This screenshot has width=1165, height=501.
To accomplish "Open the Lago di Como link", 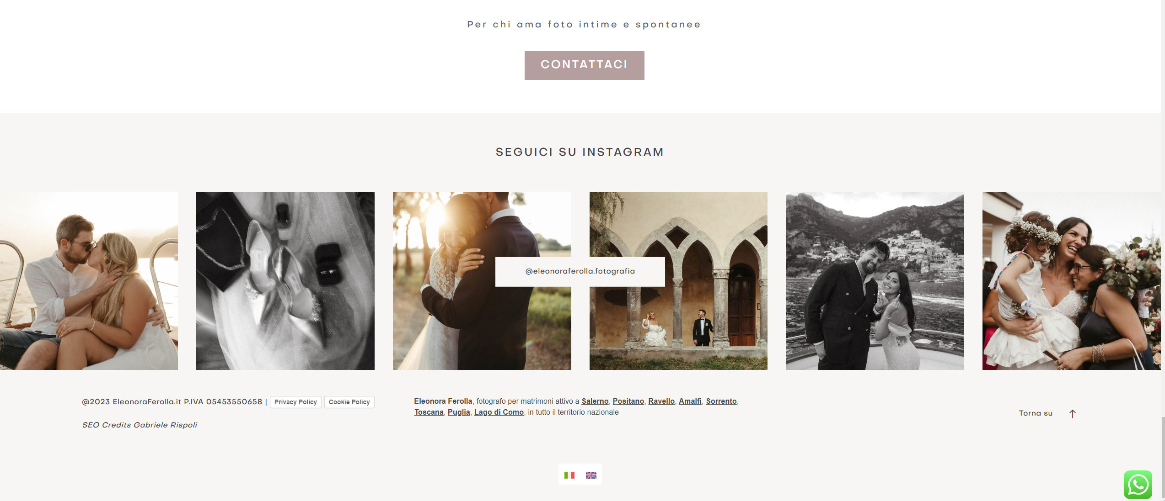I will (499, 412).
